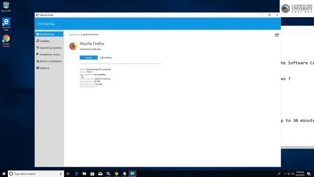The image size is (314, 177).
Task: Select the Microsoft Edge desktop shortcut
Action: pos(6,24)
